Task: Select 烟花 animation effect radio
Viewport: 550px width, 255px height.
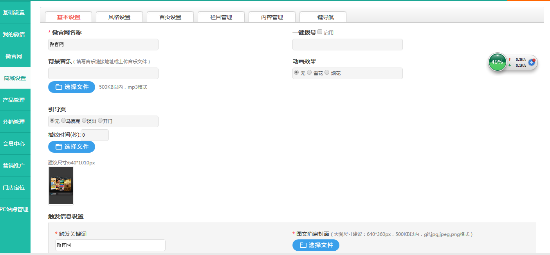Action: [x=327, y=73]
